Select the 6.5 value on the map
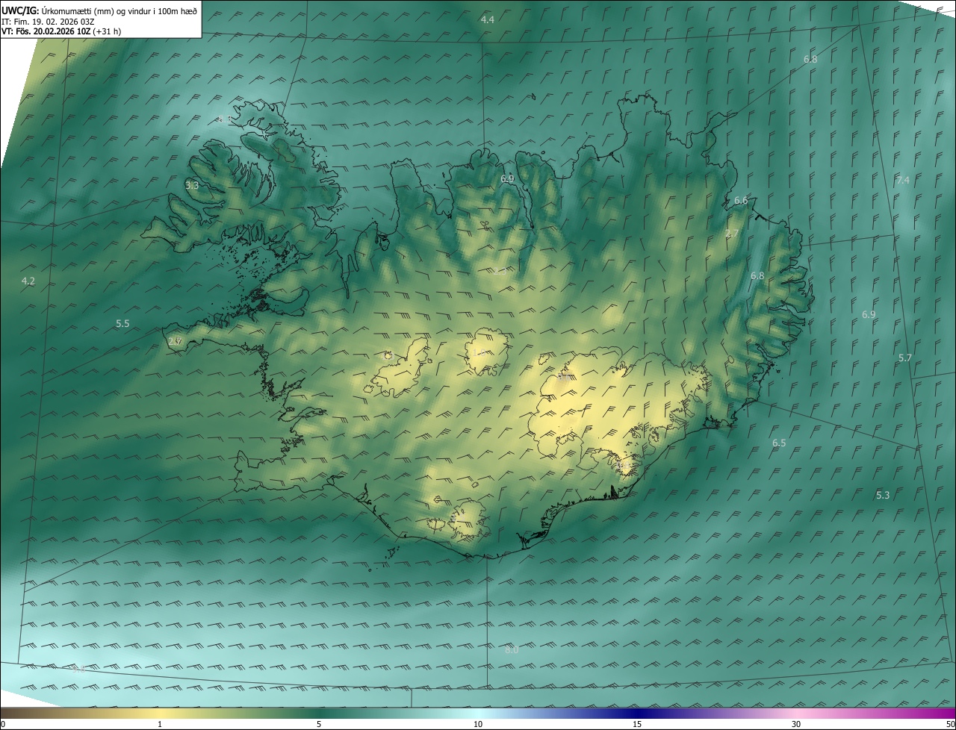 [x=779, y=443]
